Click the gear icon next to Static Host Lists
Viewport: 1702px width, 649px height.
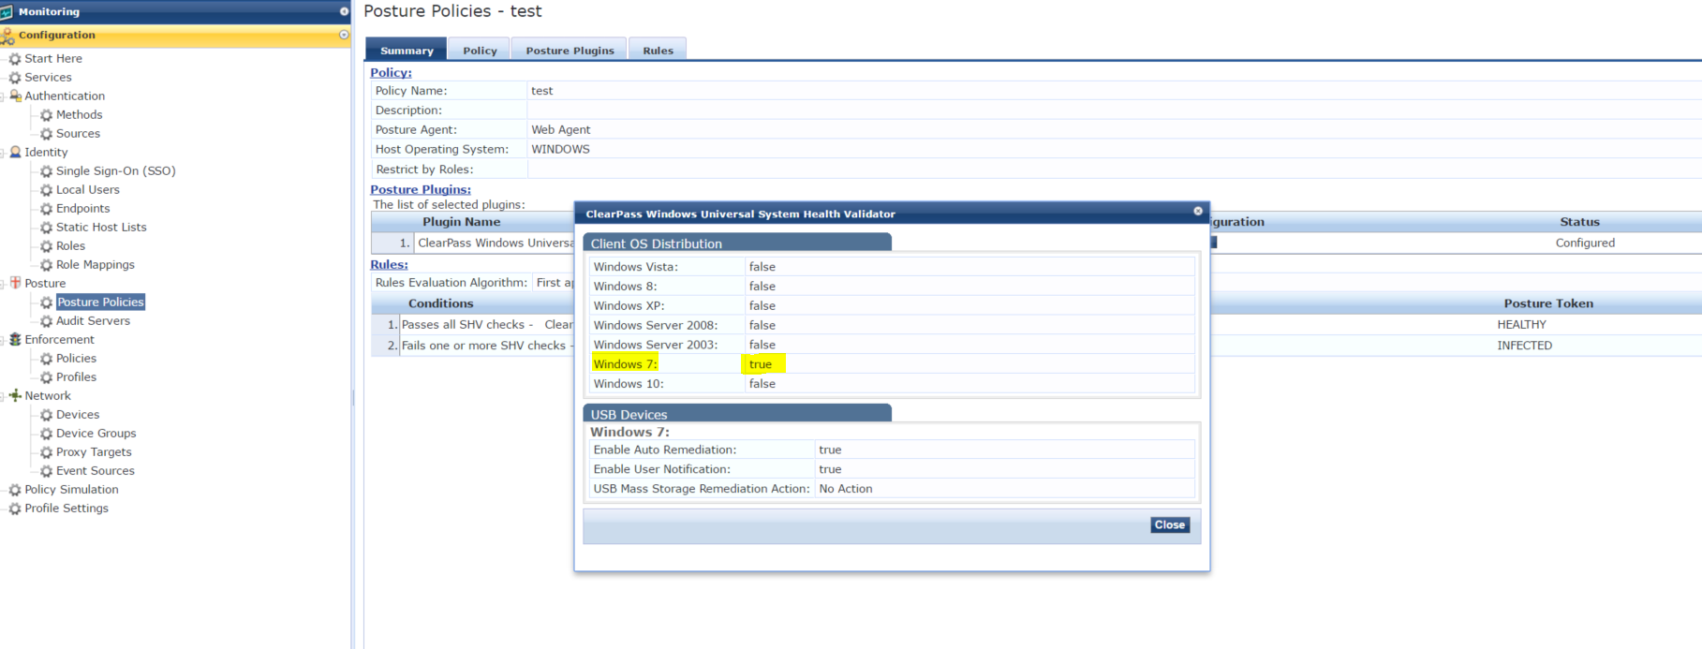(x=46, y=228)
